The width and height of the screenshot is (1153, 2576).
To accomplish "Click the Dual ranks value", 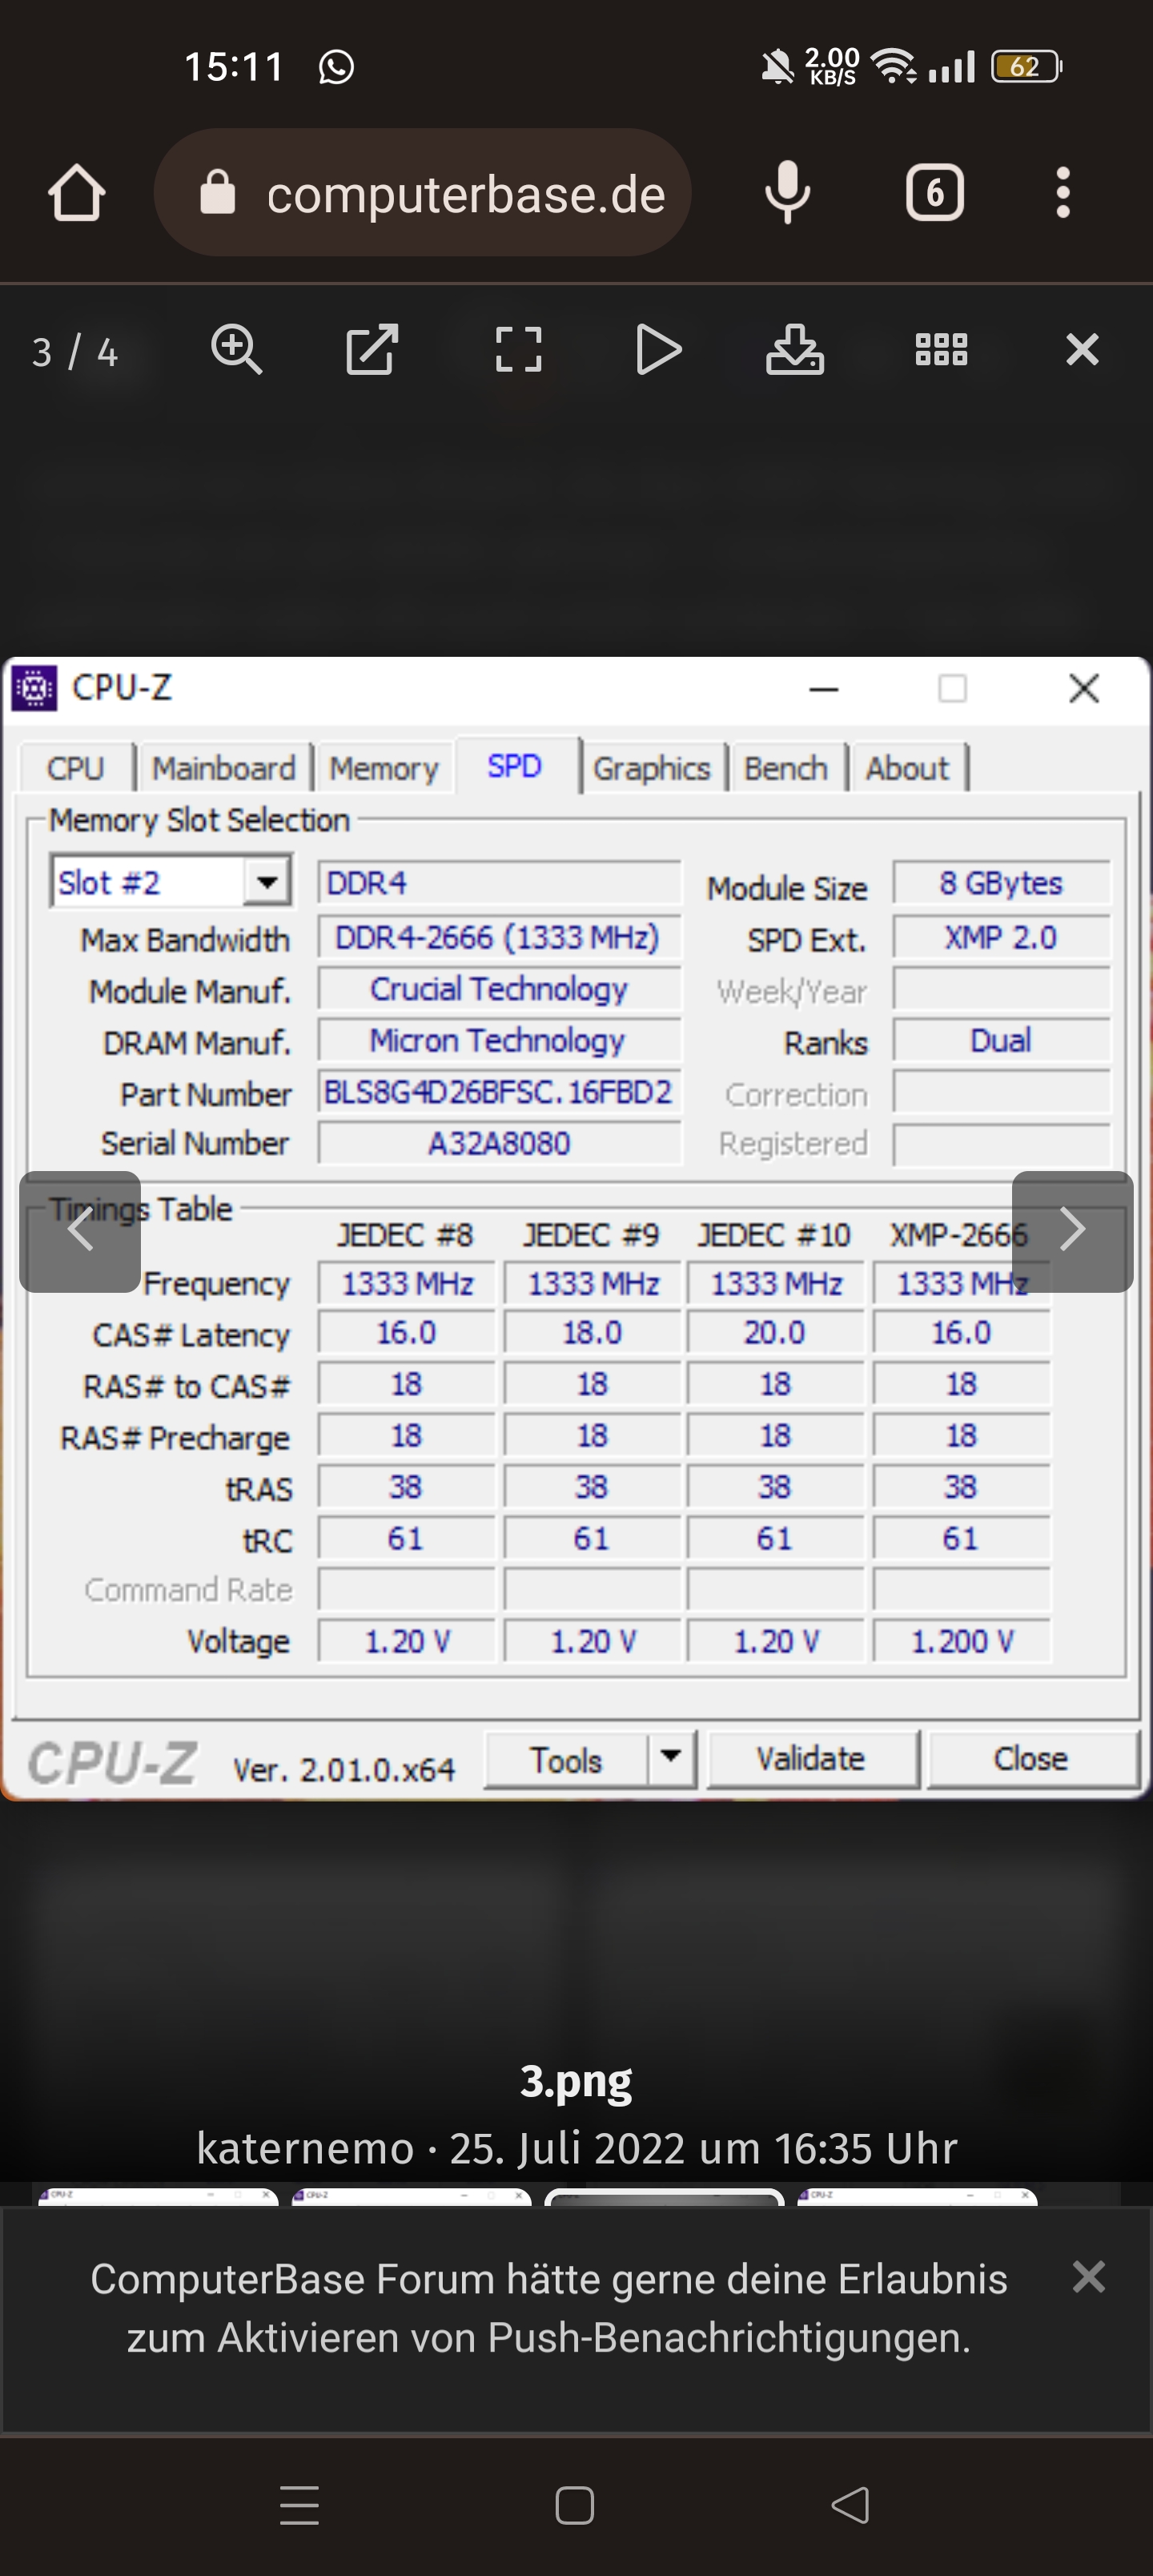I will click(1001, 1041).
